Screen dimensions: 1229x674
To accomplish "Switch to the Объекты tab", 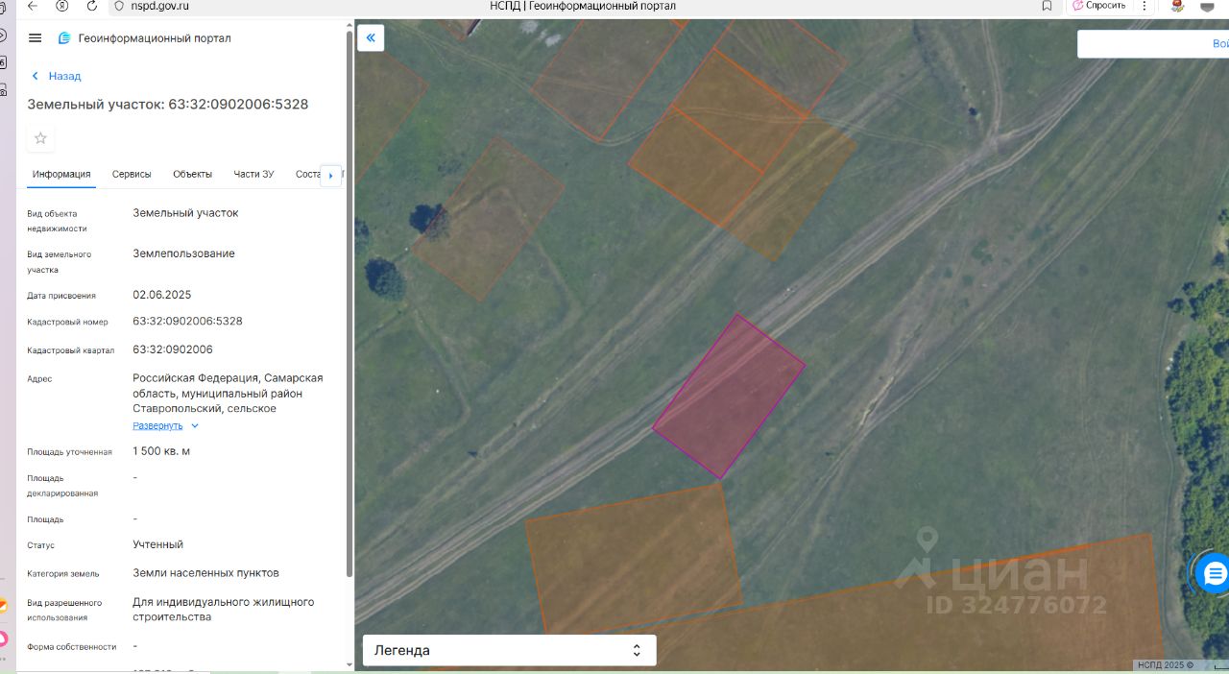I will (x=192, y=174).
